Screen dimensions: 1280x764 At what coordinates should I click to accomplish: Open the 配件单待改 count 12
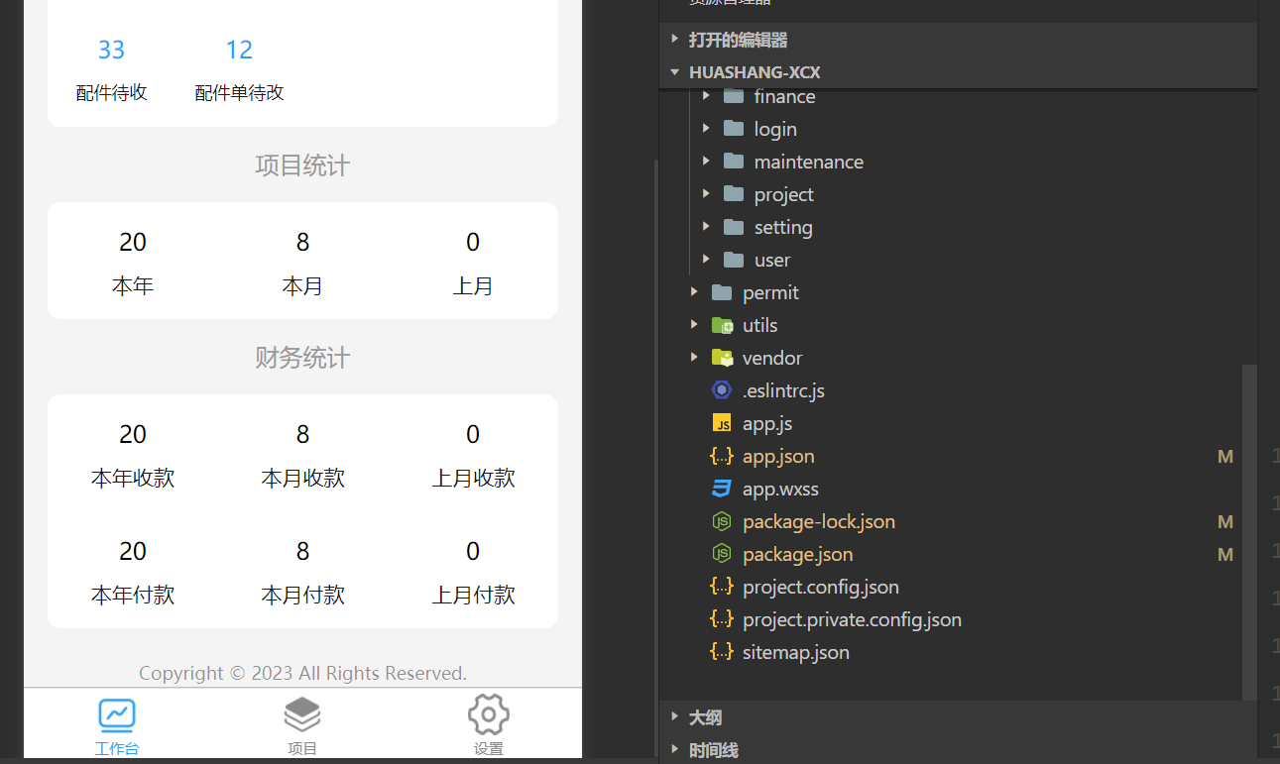pos(239,50)
